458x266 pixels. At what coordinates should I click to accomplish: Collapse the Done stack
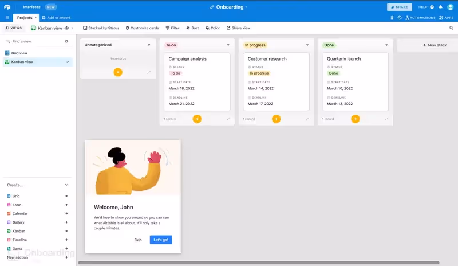[x=386, y=119]
